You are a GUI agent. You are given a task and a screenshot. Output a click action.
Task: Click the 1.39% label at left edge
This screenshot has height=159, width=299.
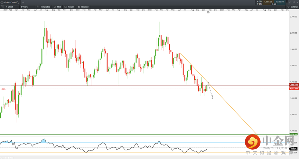tap(3, 89)
